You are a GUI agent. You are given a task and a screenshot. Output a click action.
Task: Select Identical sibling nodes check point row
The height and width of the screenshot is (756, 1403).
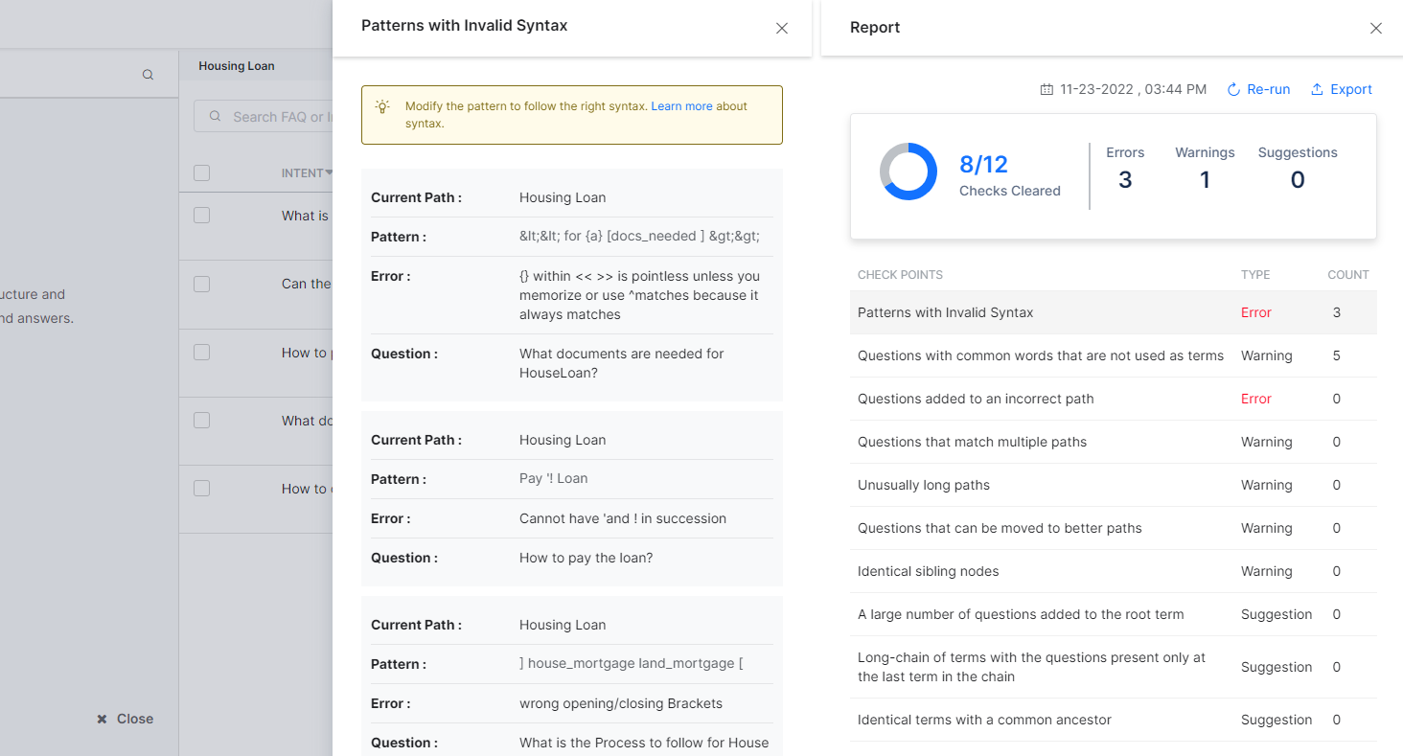tap(928, 571)
